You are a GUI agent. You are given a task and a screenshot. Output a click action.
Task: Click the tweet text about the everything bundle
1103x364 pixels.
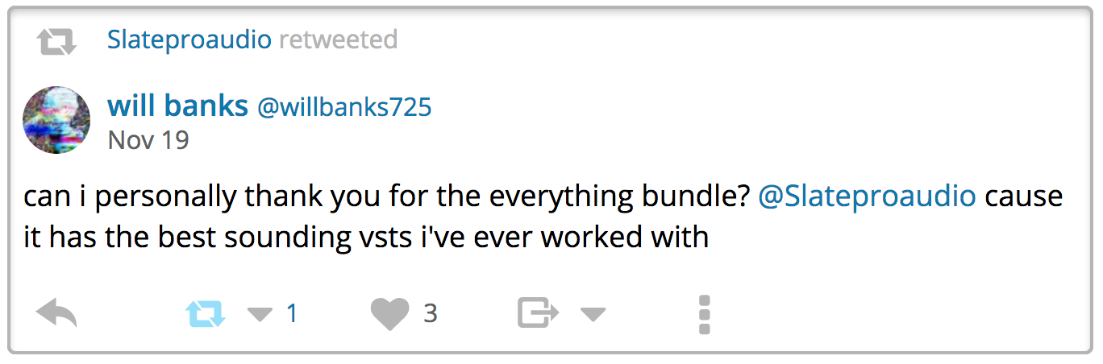[x=387, y=196]
